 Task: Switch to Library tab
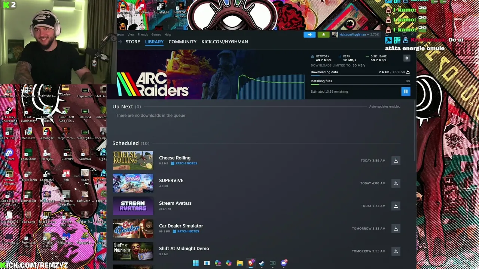tap(154, 42)
